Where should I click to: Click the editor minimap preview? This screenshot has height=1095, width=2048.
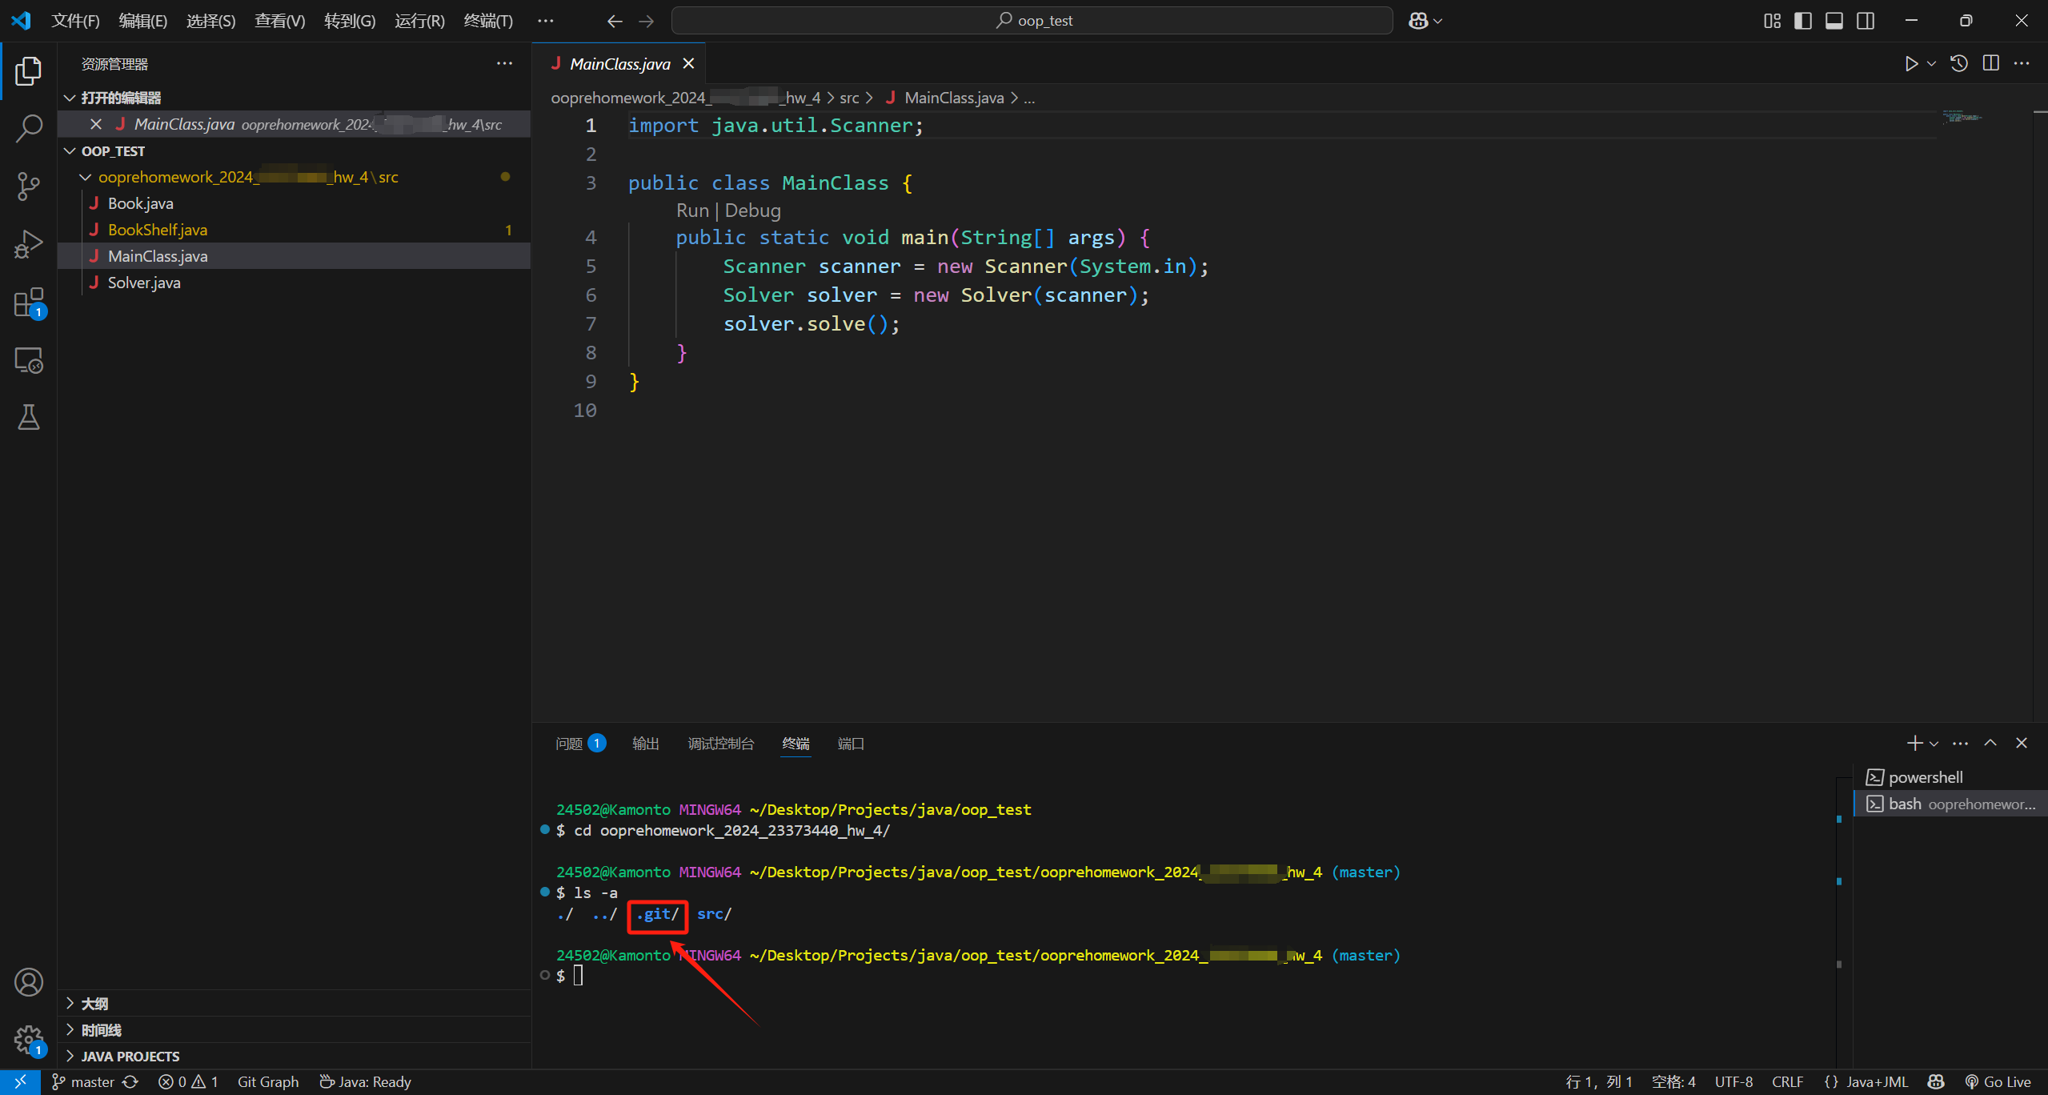pos(1961,118)
